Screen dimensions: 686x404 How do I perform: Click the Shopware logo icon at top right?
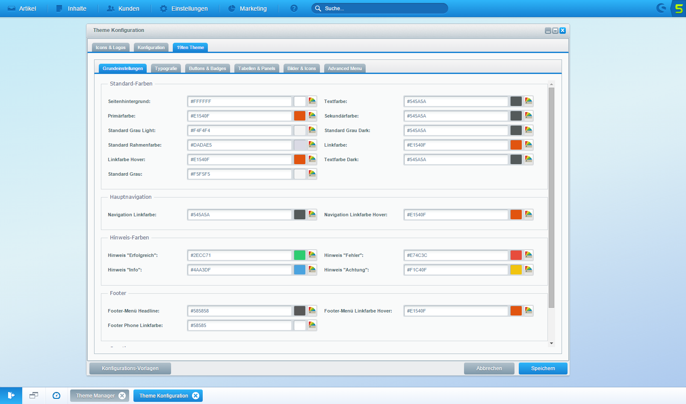662,8
